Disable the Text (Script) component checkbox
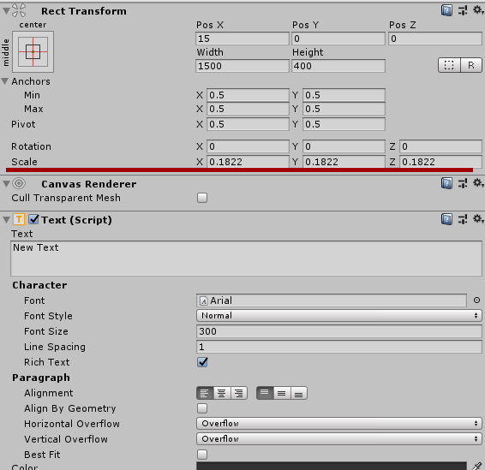Viewport: 485px width, 470px height. [33, 220]
